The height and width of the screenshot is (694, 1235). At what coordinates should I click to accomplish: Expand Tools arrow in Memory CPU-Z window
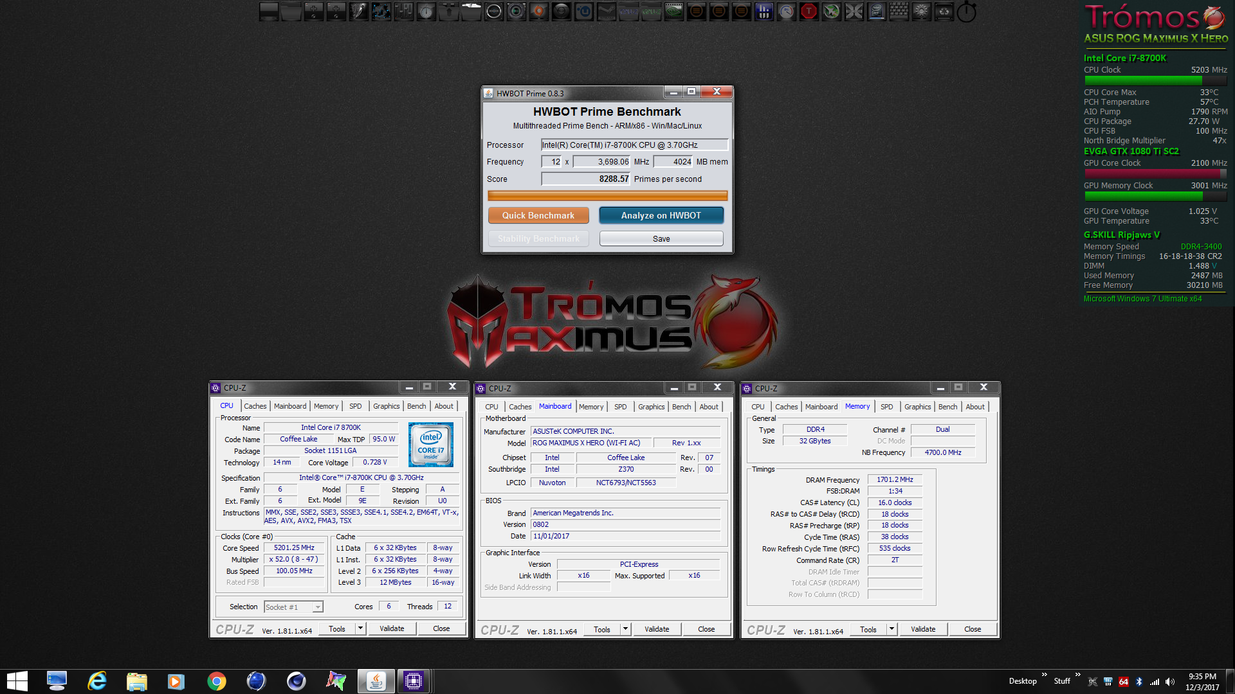click(x=892, y=629)
